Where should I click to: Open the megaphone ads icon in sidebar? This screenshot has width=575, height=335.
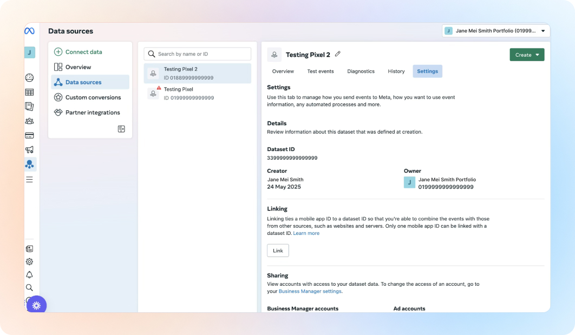(29, 149)
